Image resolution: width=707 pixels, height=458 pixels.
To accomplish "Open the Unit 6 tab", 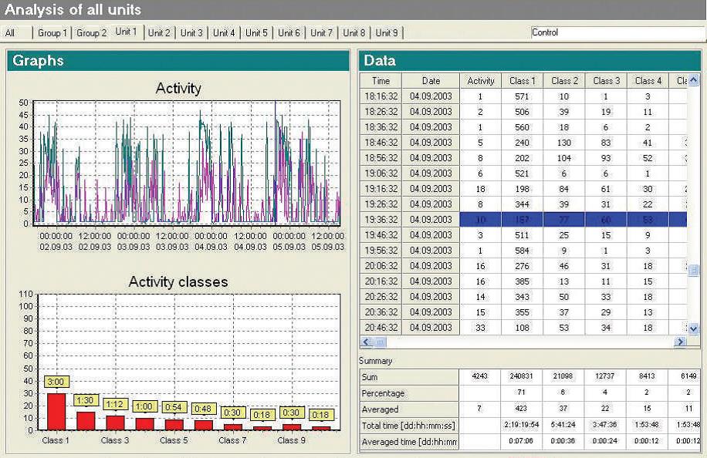I will [x=289, y=33].
